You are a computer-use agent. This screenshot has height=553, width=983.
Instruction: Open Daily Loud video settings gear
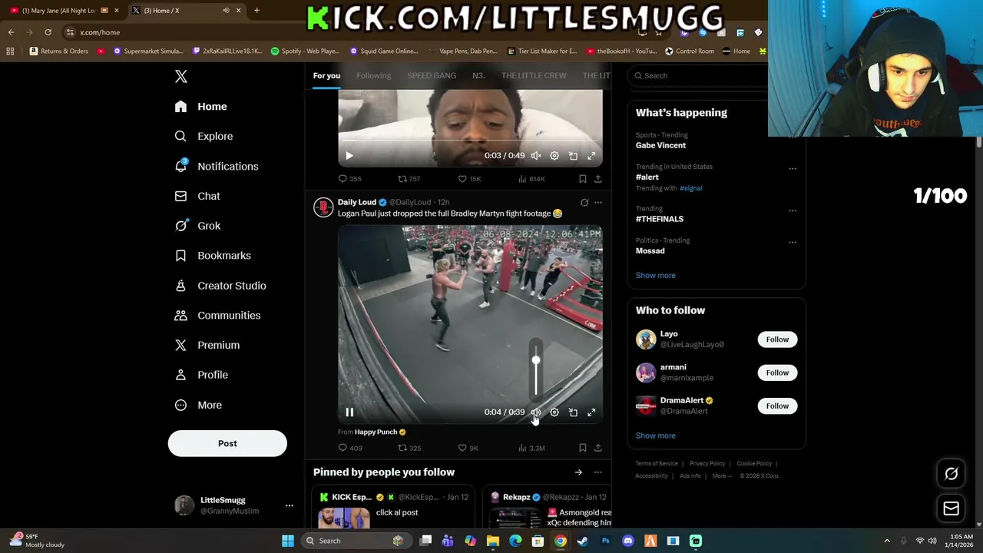point(554,412)
